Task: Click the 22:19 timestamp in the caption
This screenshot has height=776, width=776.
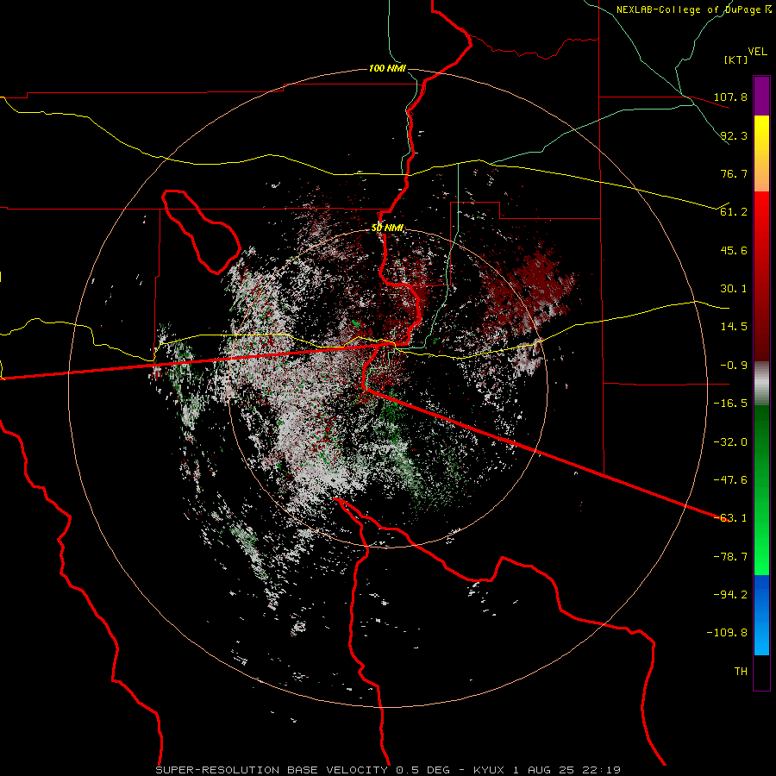Action: [x=601, y=770]
